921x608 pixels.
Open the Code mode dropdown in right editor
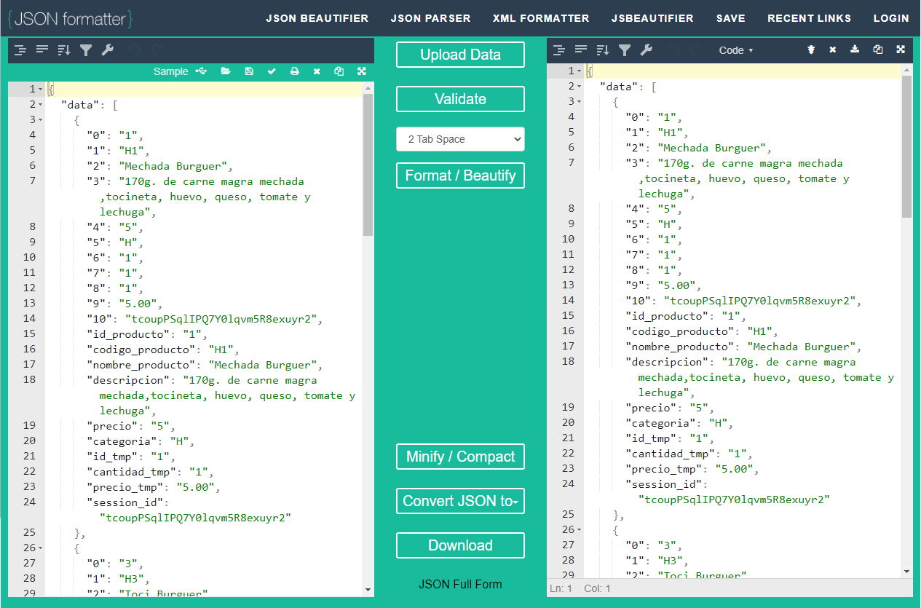click(x=735, y=50)
